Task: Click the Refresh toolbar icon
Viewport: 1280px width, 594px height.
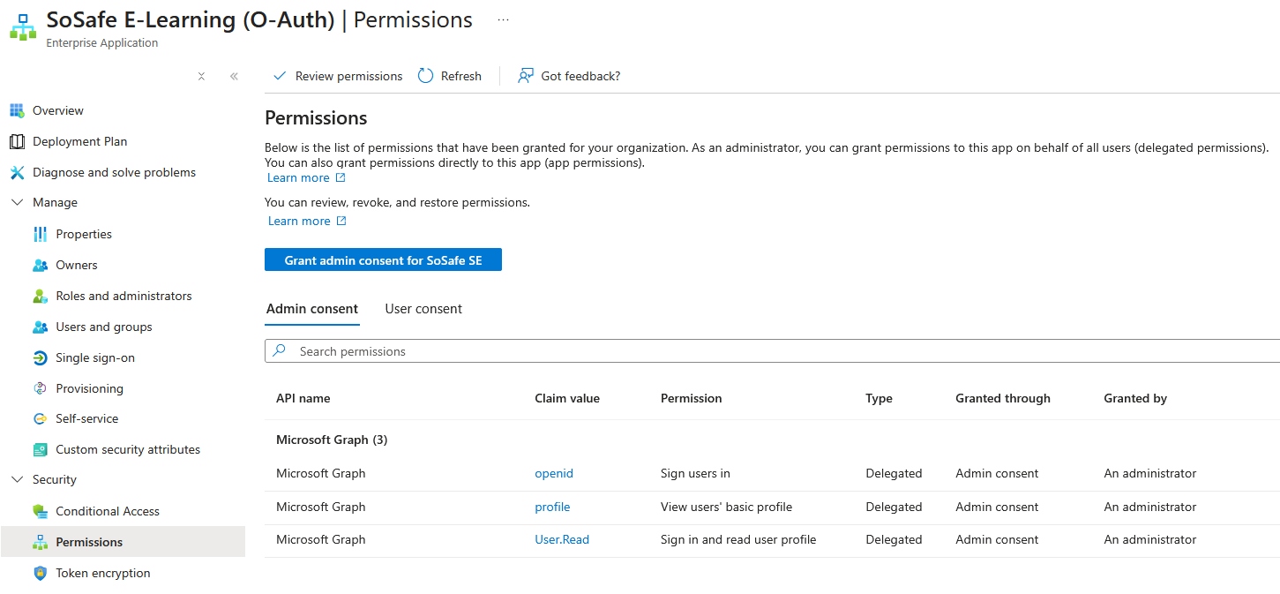Action: pos(426,76)
